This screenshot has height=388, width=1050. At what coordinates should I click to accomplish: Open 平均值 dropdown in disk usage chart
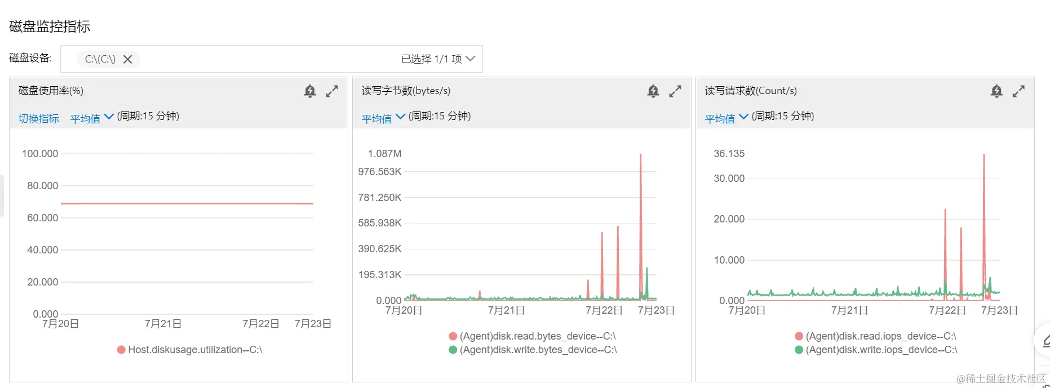pyautogui.click(x=92, y=118)
